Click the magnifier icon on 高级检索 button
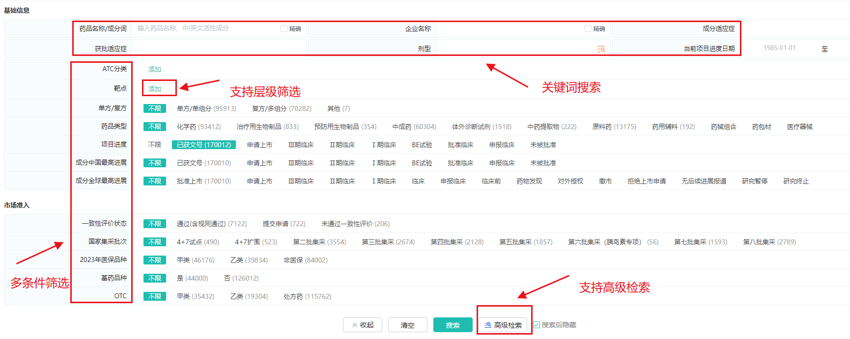The image size is (850, 339). [x=487, y=325]
